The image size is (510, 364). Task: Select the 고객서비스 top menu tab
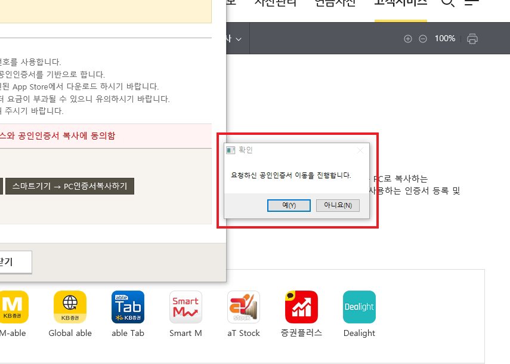(x=400, y=2)
